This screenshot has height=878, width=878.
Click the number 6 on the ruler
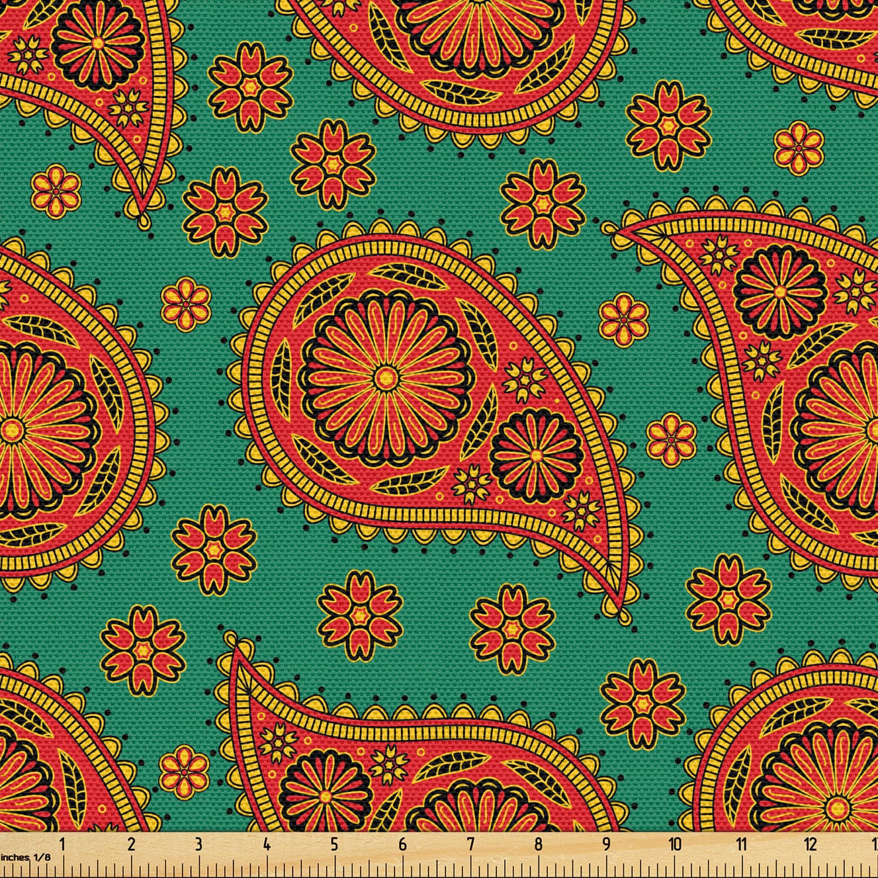[402, 845]
